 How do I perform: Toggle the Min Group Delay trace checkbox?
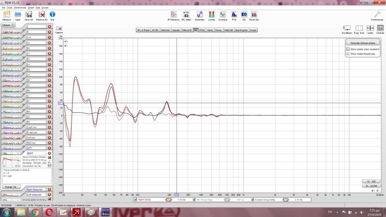pyautogui.click(x=194, y=199)
